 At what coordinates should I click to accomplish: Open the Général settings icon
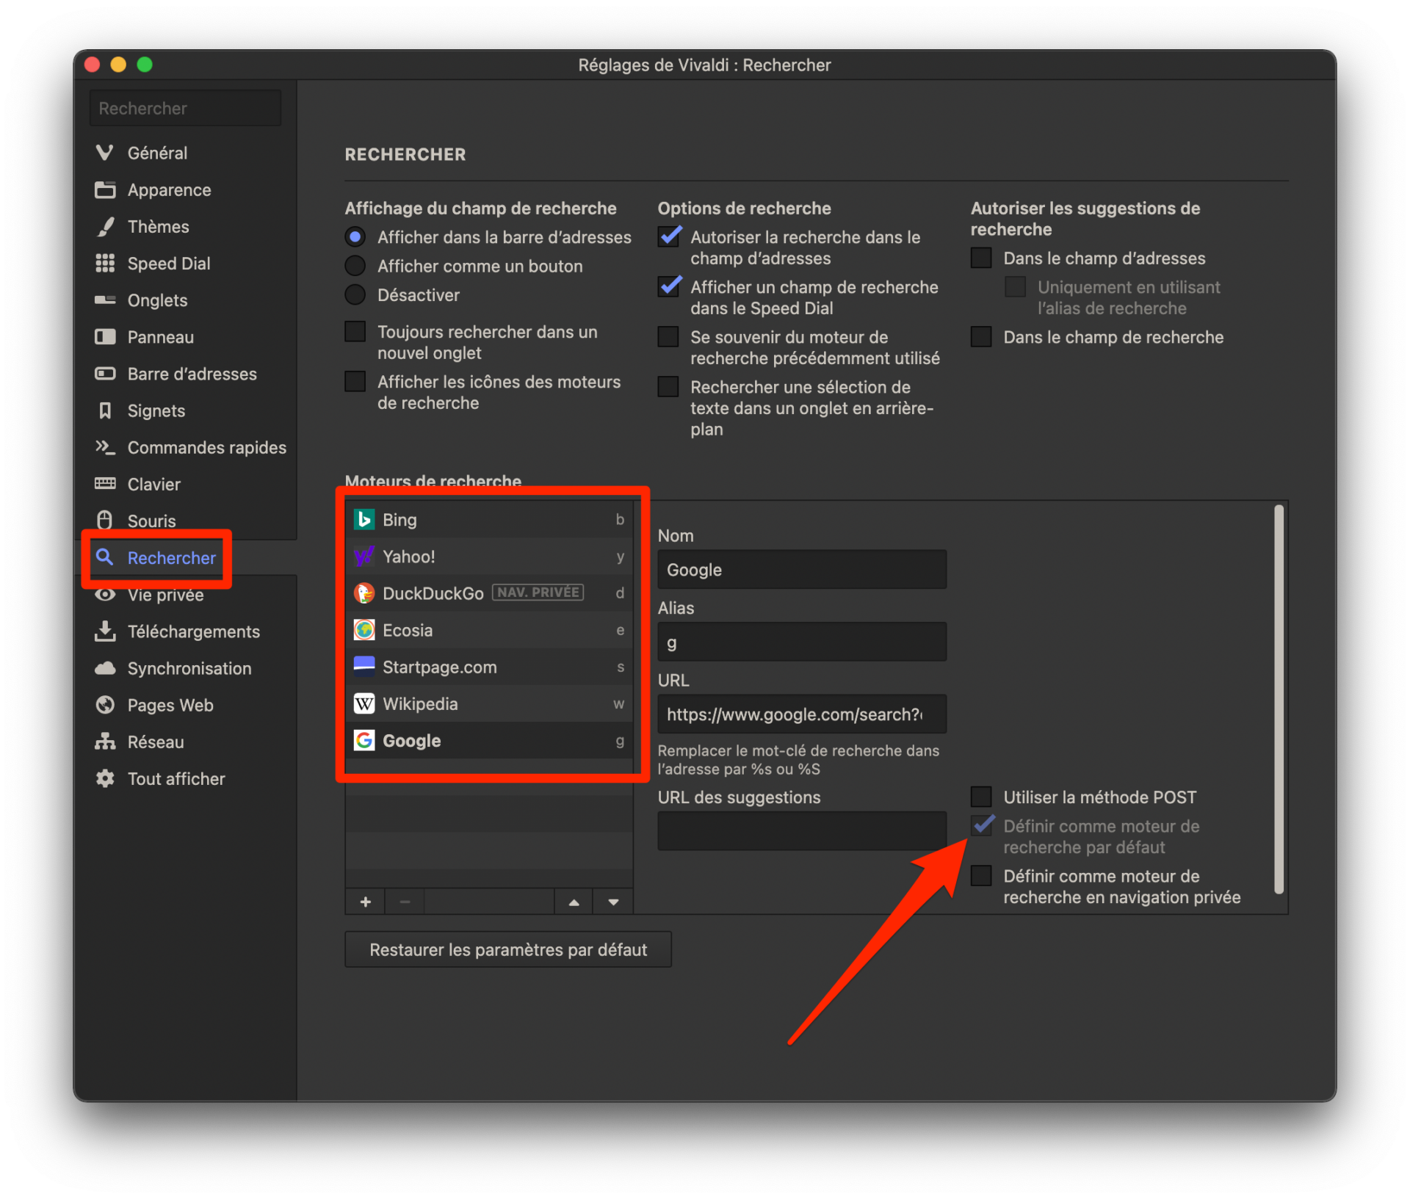pos(105,153)
